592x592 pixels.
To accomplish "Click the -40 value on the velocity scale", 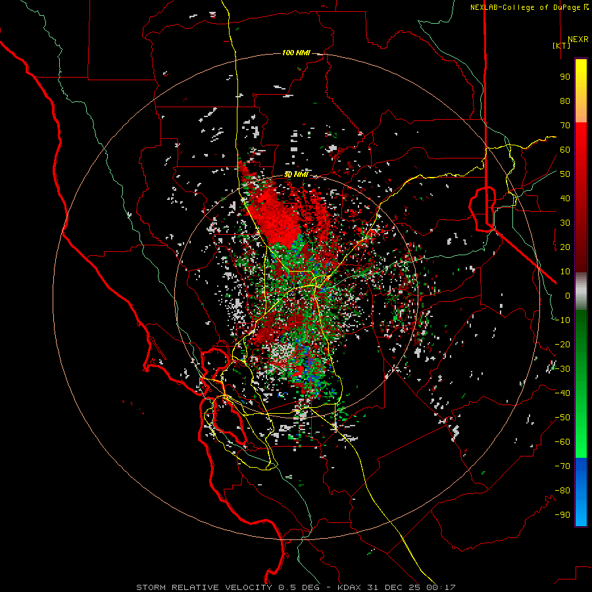I will click(562, 393).
